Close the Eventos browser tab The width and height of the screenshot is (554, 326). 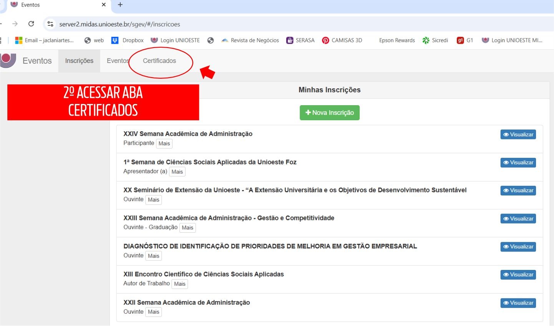point(104,5)
